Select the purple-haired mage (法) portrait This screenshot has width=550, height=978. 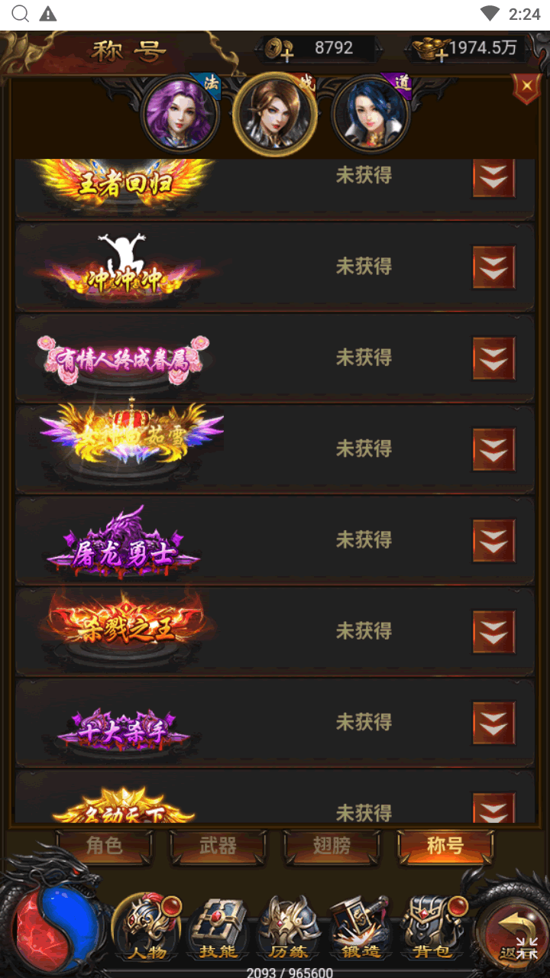coord(181,114)
